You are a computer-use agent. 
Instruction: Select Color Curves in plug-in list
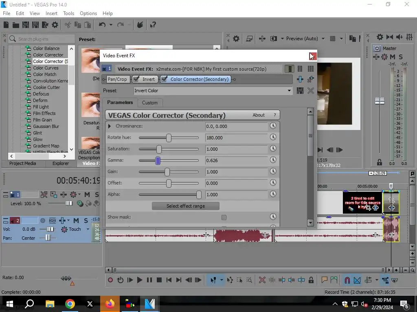pyautogui.click(x=46, y=68)
